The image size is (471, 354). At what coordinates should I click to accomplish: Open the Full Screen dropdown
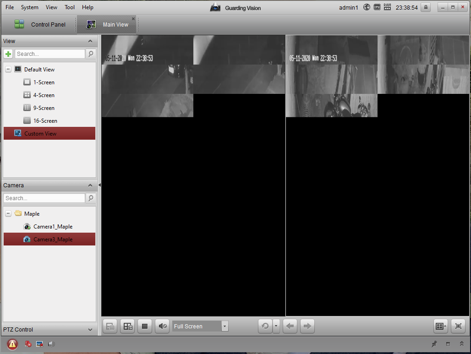(x=225, y=327)
